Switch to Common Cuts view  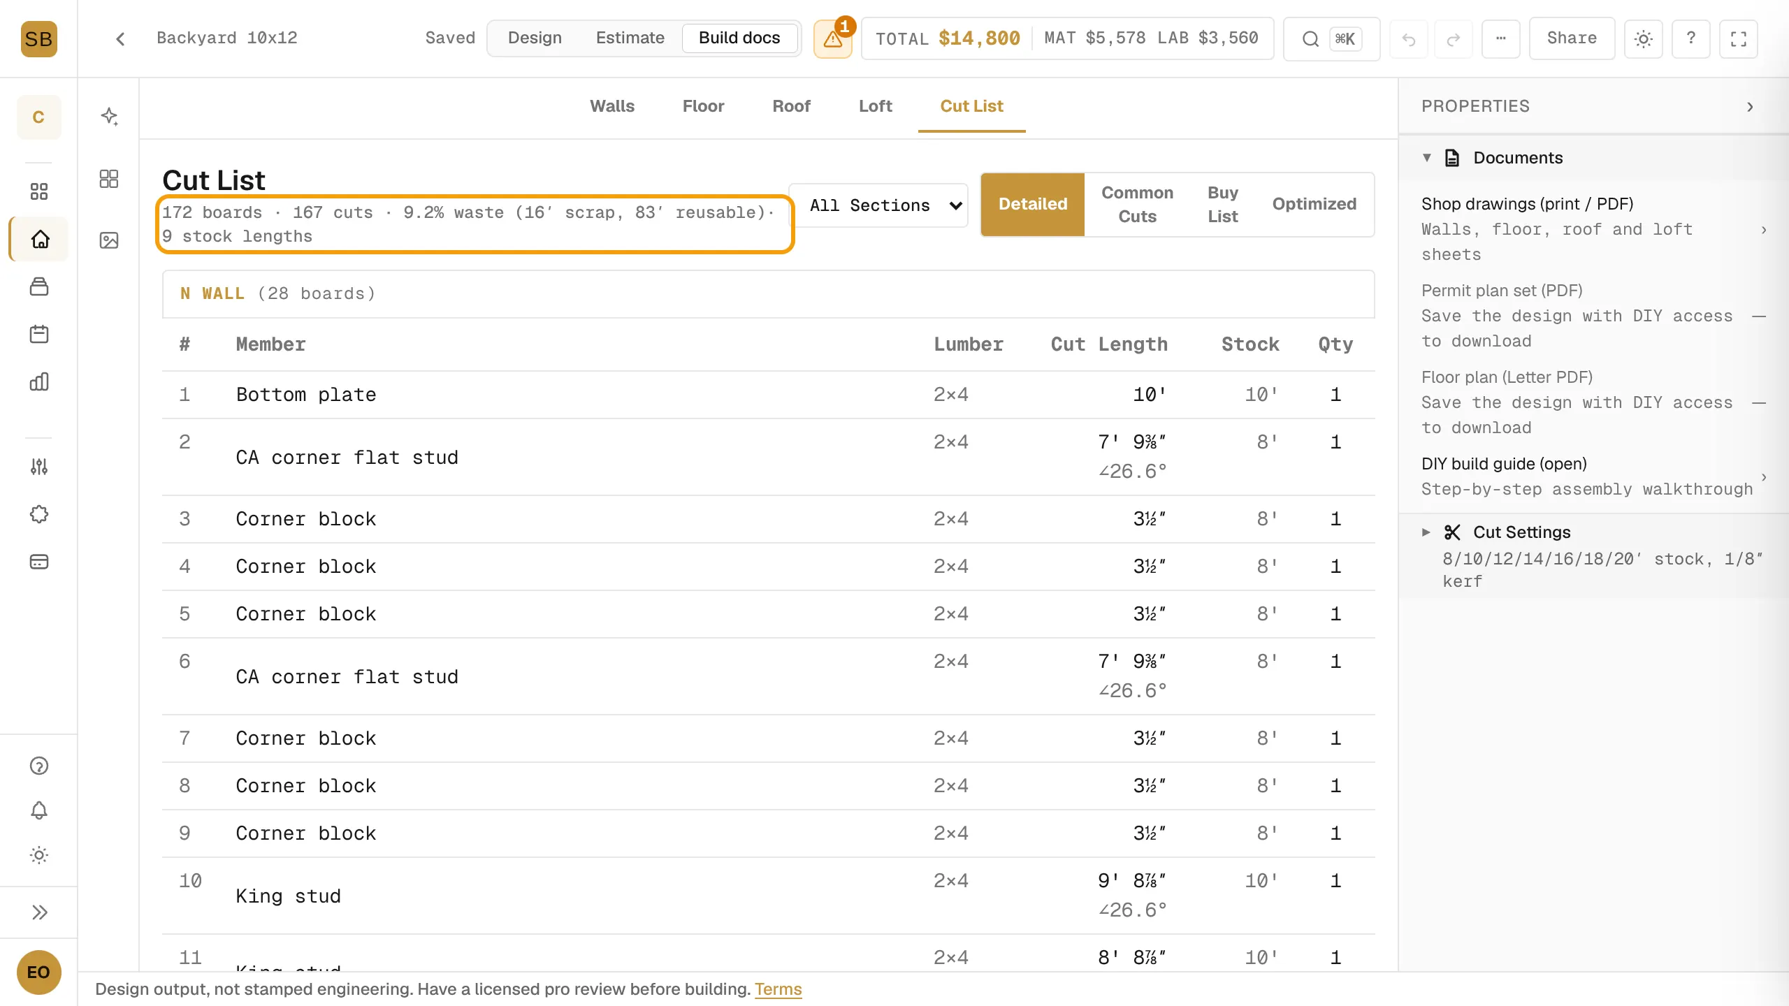coord(1137,205)
